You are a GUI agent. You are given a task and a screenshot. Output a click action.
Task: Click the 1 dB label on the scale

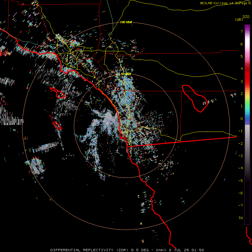[242, 106]
